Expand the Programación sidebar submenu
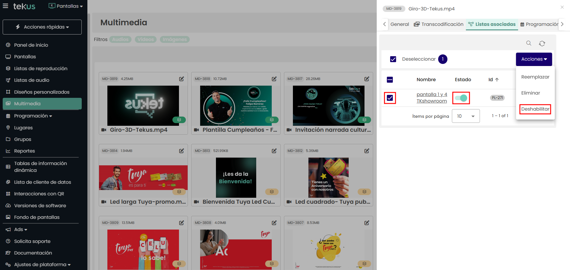Screen dimensions: 570x270 pos(33,116)
